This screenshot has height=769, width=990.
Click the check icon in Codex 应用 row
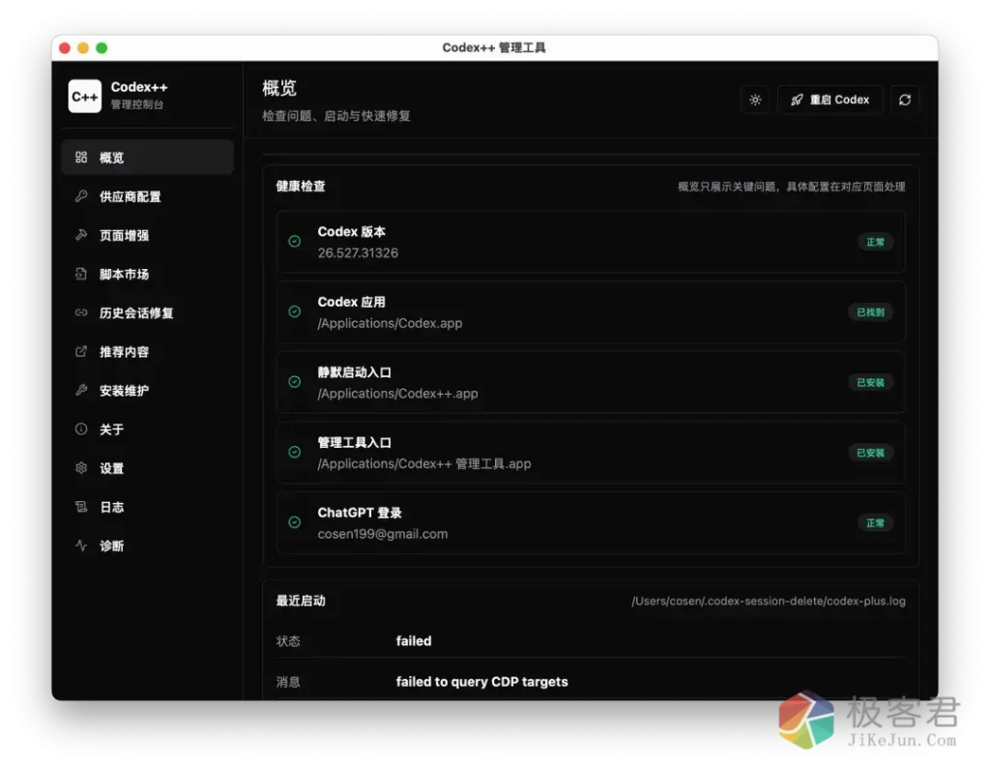(x=294, y=311)
